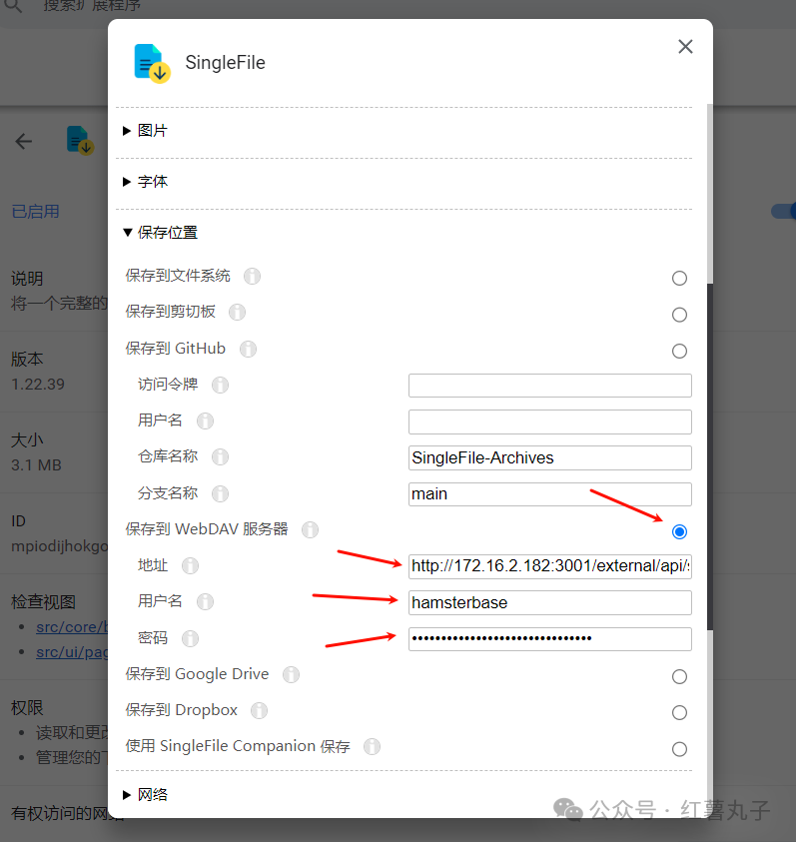Viewport: 796px width, 842px height.
Task: Click the 保存到 Dropbox label
Action: tap(182, 710)
